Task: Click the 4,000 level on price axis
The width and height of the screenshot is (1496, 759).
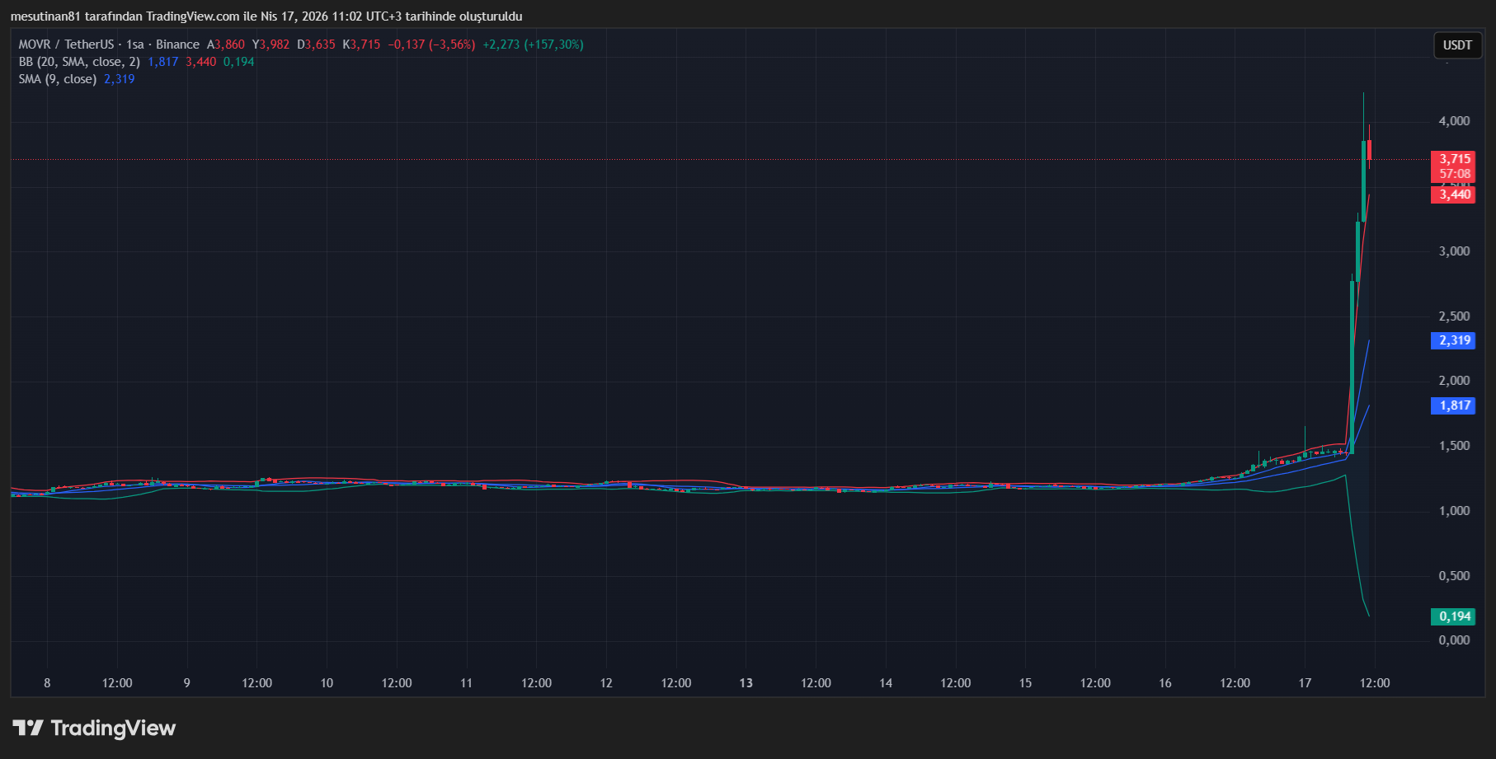Action: (1454, 121)
